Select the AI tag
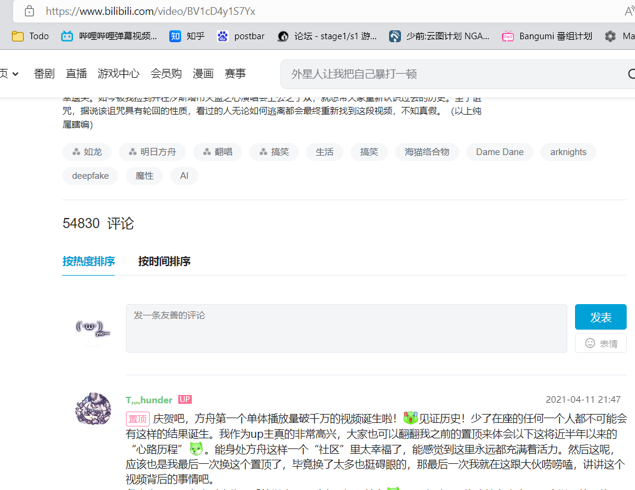The image size is (635, 490). 184,176
